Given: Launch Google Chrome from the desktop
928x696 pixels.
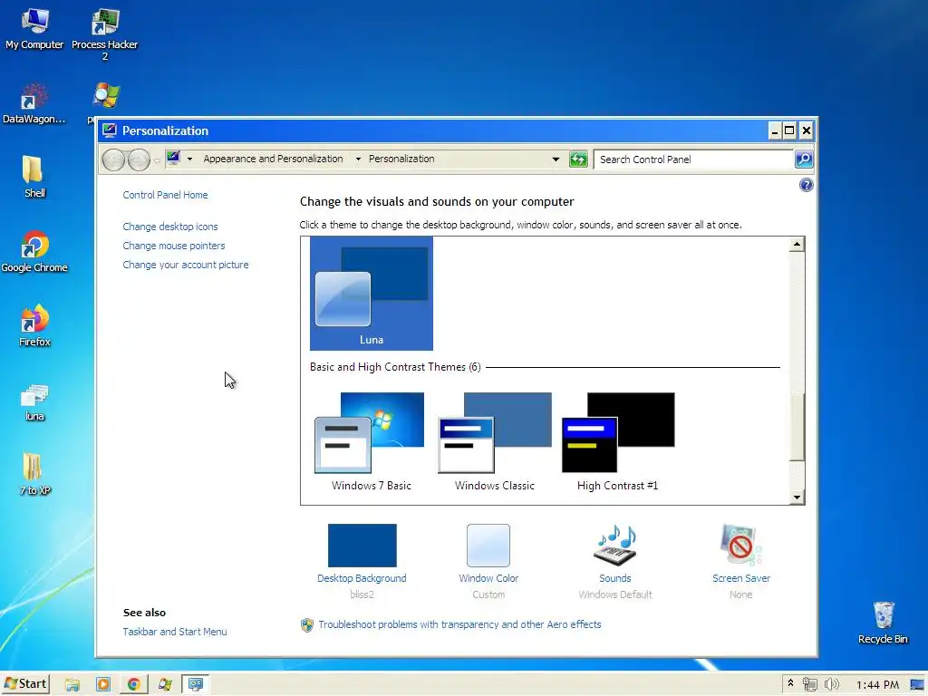Looking at the screenshot, I should [34, 252].
